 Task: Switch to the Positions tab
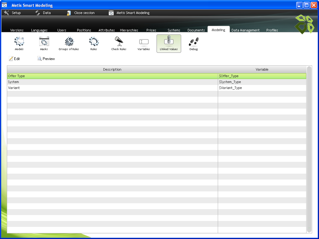point(84,30)
